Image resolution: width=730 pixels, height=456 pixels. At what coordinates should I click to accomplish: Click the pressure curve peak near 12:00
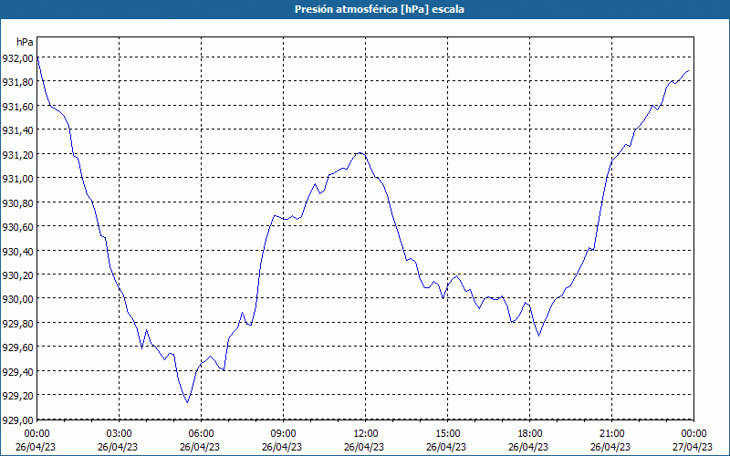(x=360, y=152)
